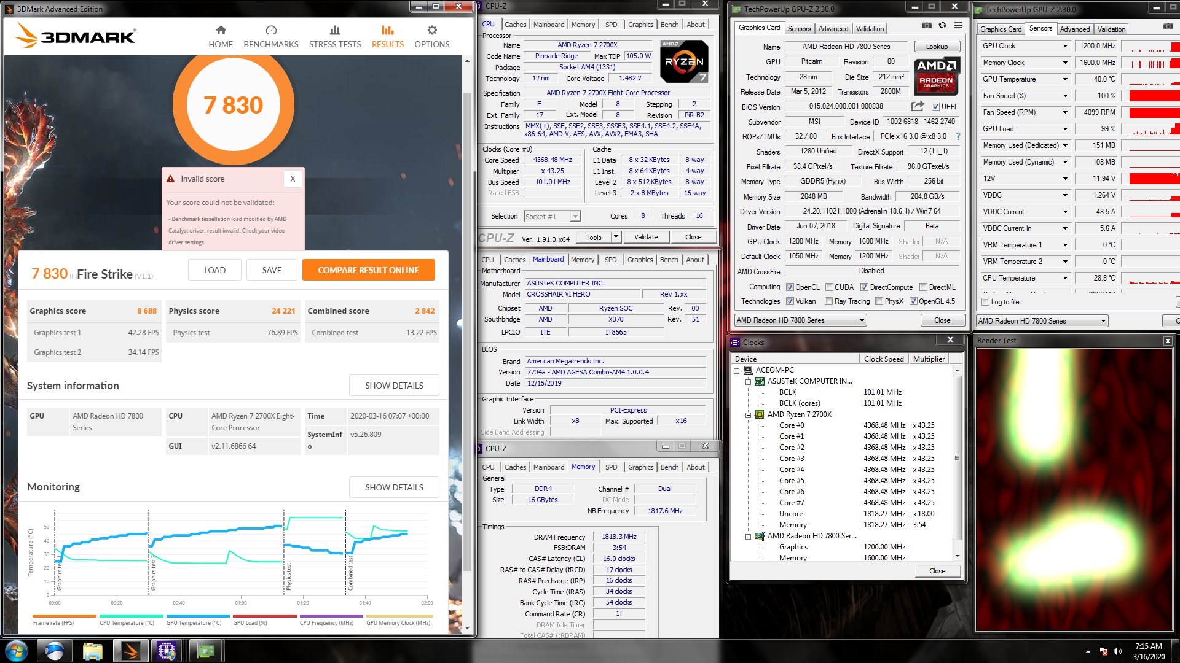Screen dimensions: 1180x663
Task: Toggle the PhysX checkbox
Action: point(879,301)
